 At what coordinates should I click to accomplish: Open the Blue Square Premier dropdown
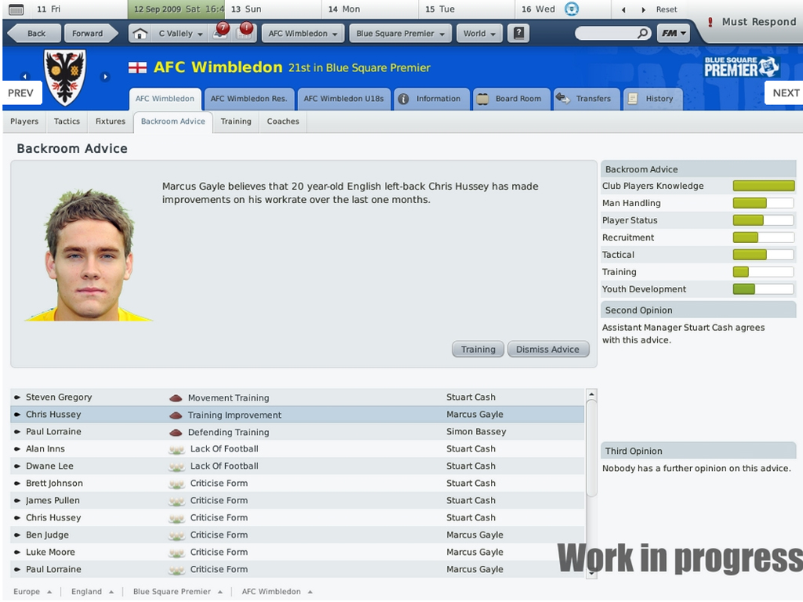[x=401, y=34]
